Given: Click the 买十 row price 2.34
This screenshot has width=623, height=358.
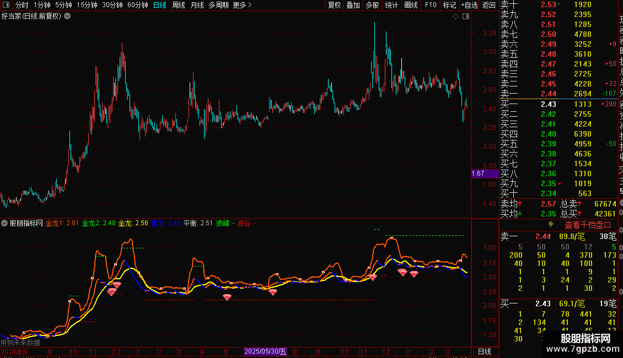Looking at the screenshot, I should (x=549, y=193).
